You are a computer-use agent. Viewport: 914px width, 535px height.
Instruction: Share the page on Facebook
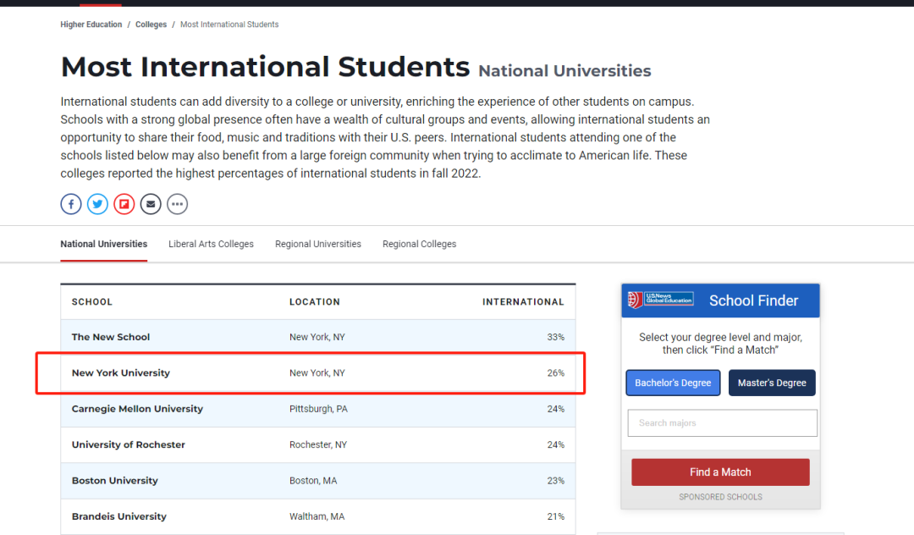71,204
